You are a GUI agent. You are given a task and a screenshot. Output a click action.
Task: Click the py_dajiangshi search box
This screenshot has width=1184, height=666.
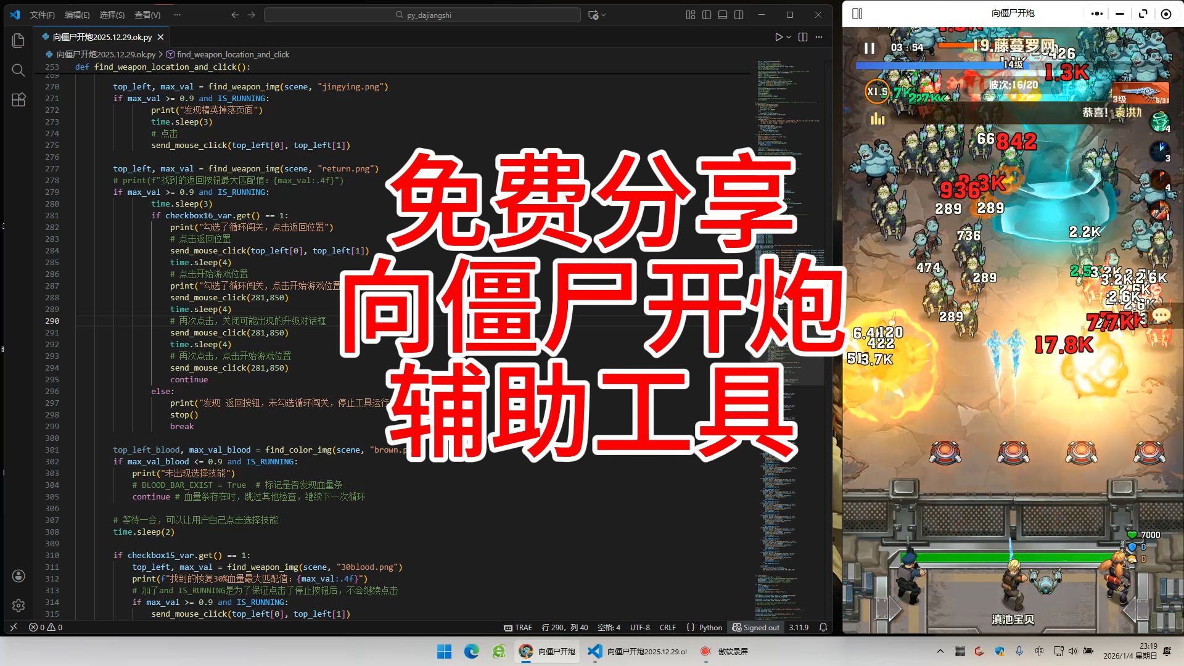pyautogui.click(x=422, y=15)
